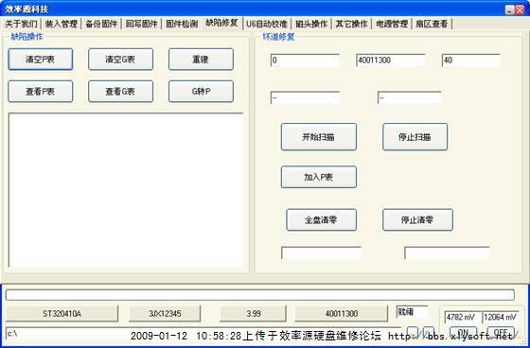Click the 缺陷修复 tab
Image resolution: width=530 pixels, height=348 pixels.
coord(221,23)
